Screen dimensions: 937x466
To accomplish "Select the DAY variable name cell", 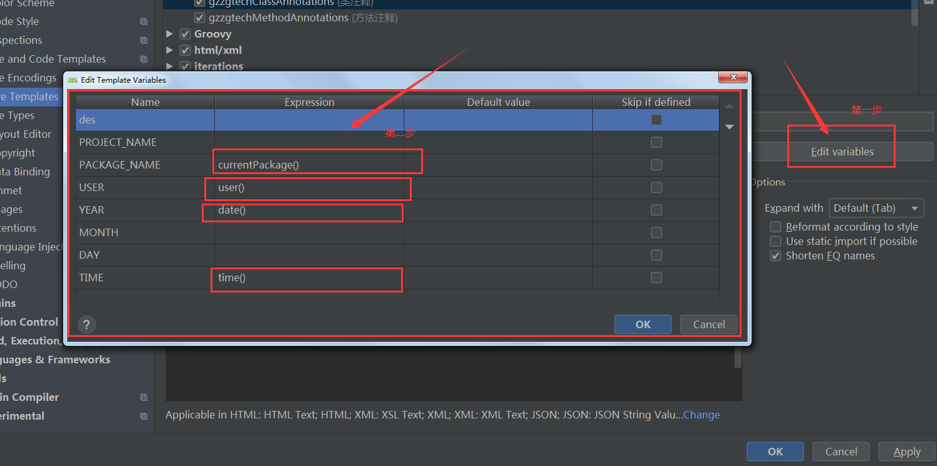I will point(145,255).
